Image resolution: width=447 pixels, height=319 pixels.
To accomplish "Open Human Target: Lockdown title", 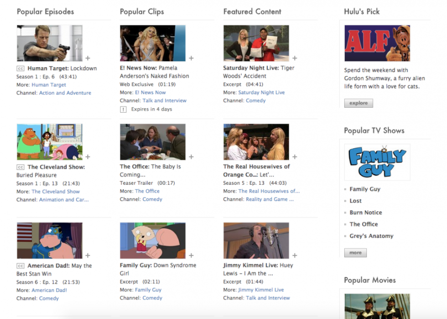I will click(62, 68).
